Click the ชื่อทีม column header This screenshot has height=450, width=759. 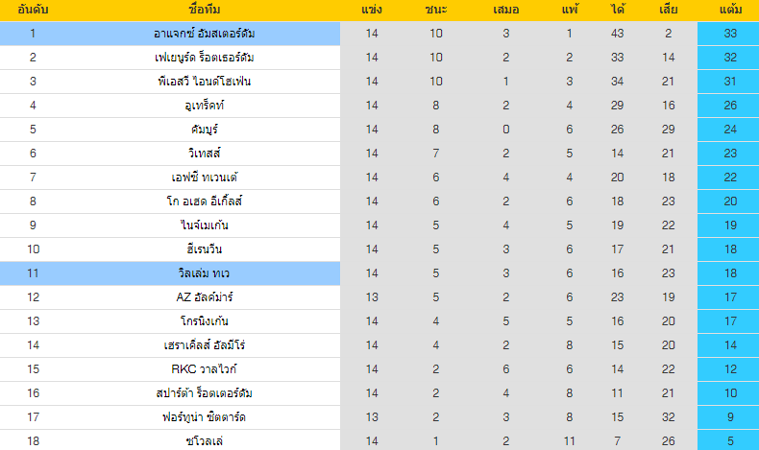204,10
